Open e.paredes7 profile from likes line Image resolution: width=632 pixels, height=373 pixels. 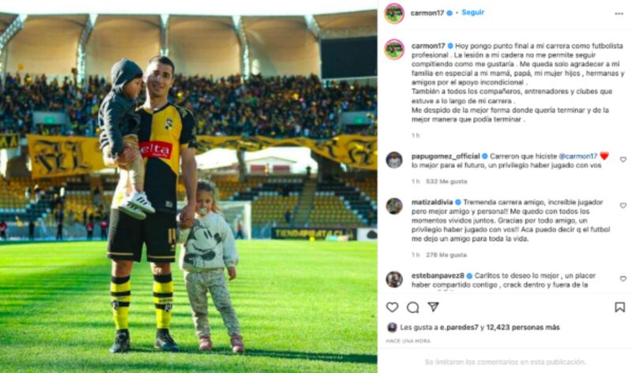[x=459, y=327]
